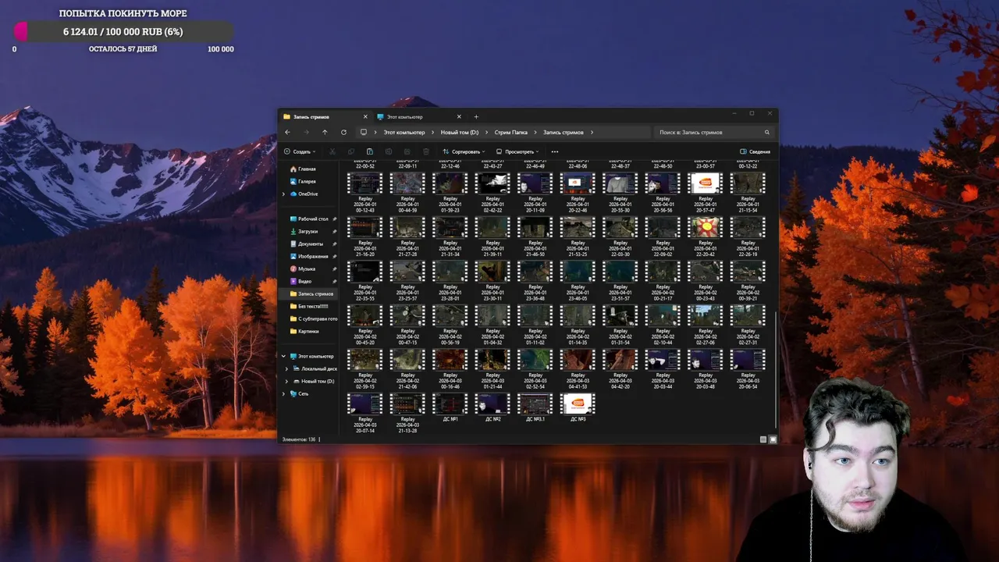Open new tab with plus button
Screen dimensions: 999x562
tap(476, 117)
